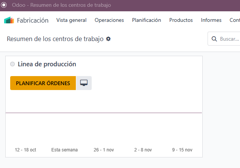The image size is (240, 168).
Task: Open the Informes menu
Action: pos(211,20)
